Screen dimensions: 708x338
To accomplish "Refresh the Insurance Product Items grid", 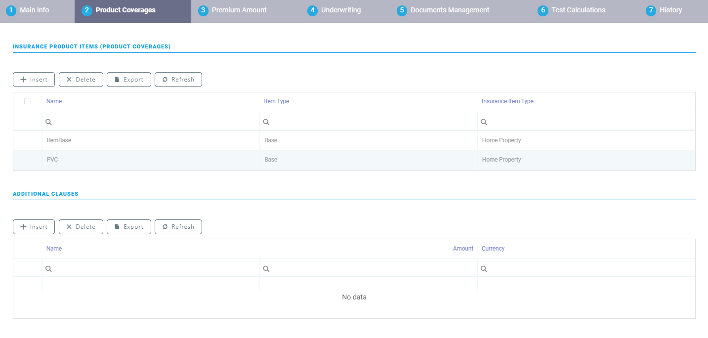I will (178, 80).
